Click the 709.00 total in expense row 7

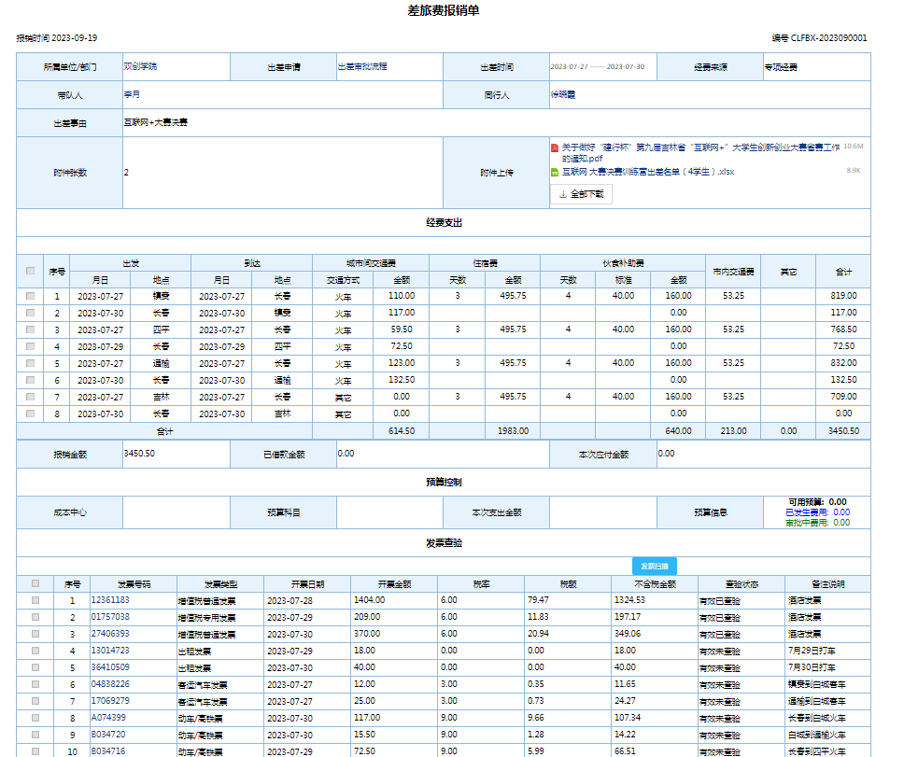coord(843,397)
